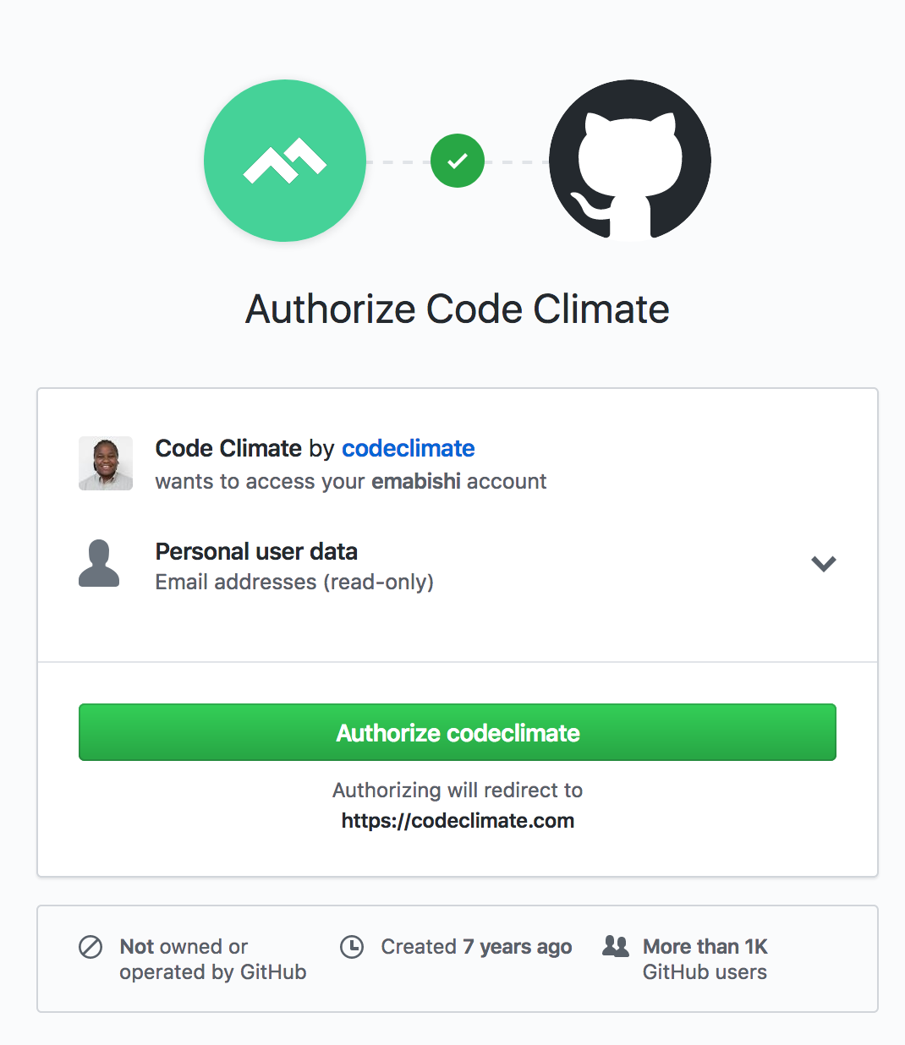905x1045 pixels.
Task: Click the users icon near 'More than 1K'
Action: coord(617,947)
